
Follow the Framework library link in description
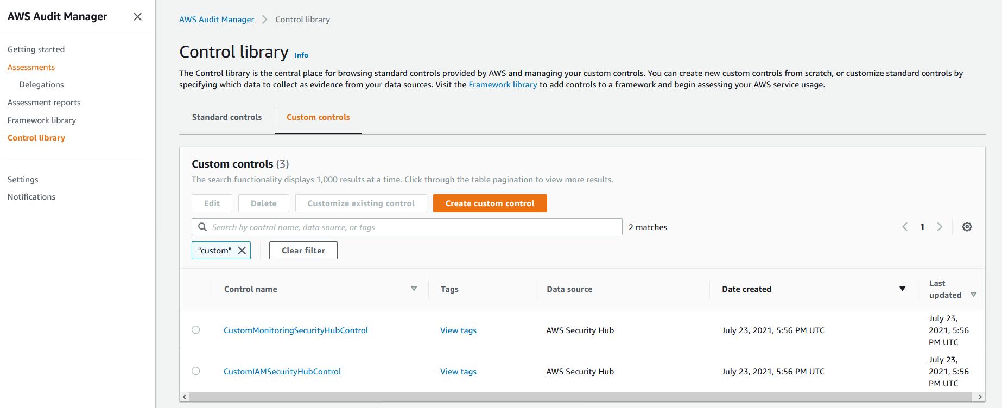pos(503,85)
